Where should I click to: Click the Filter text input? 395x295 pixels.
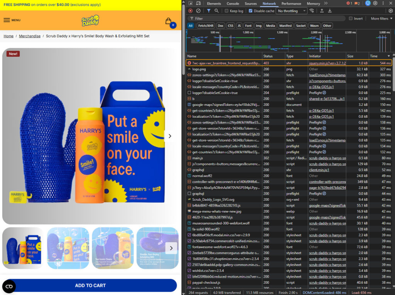267,19
